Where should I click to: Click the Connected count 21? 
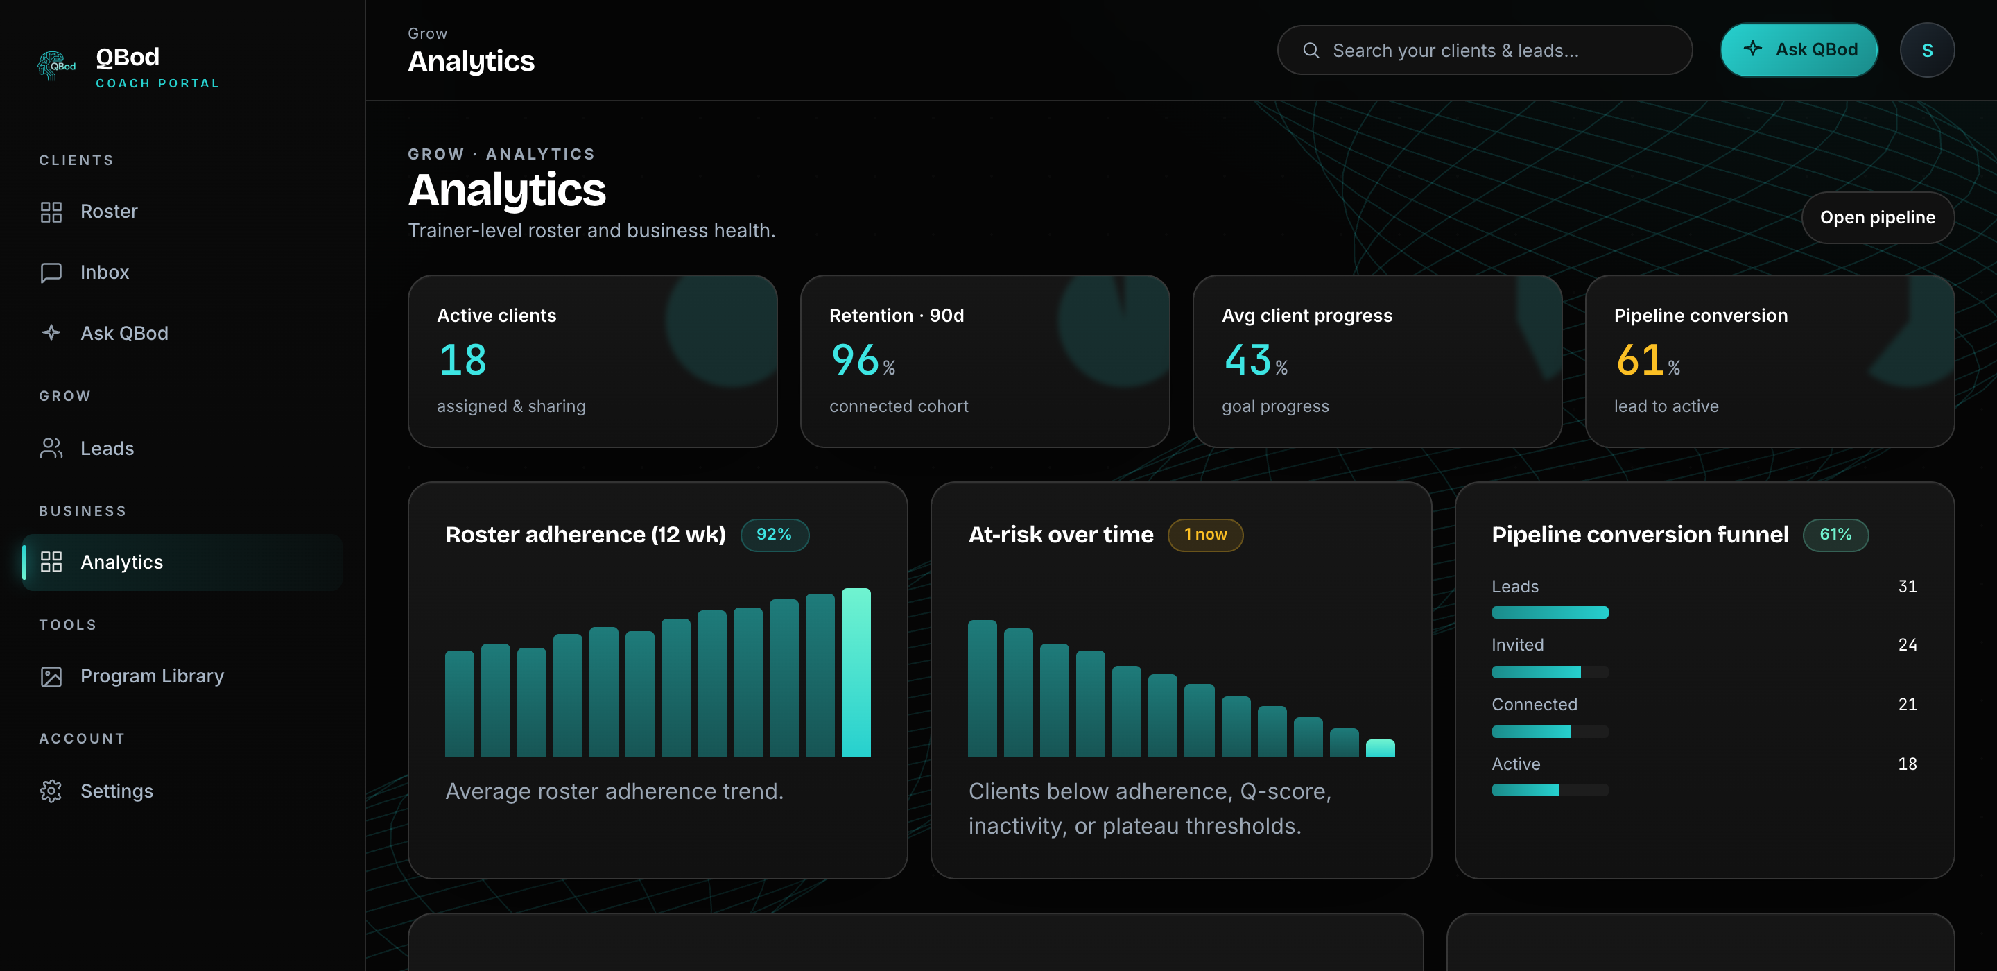click(1907, 705)
